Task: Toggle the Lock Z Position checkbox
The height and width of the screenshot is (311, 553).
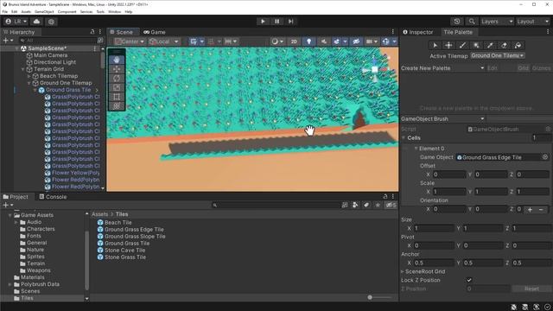Action: point(469,280)
